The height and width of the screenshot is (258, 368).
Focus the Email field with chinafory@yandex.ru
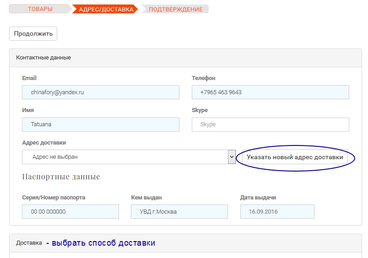click(101, 92)
